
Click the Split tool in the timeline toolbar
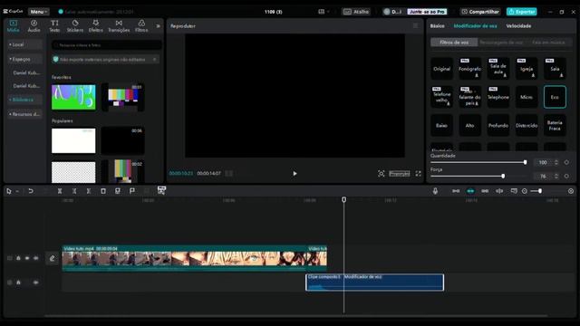tap(60, 191)
